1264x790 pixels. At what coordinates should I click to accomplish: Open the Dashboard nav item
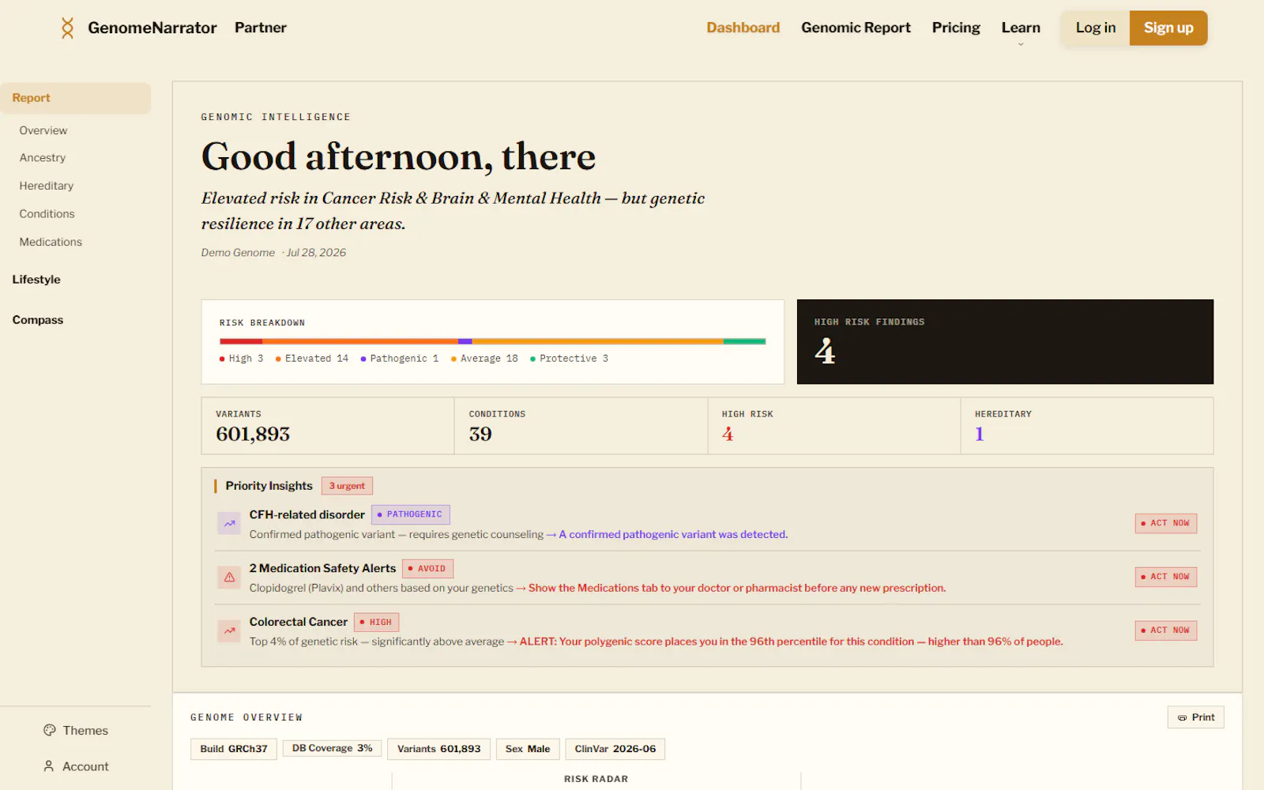743,28
